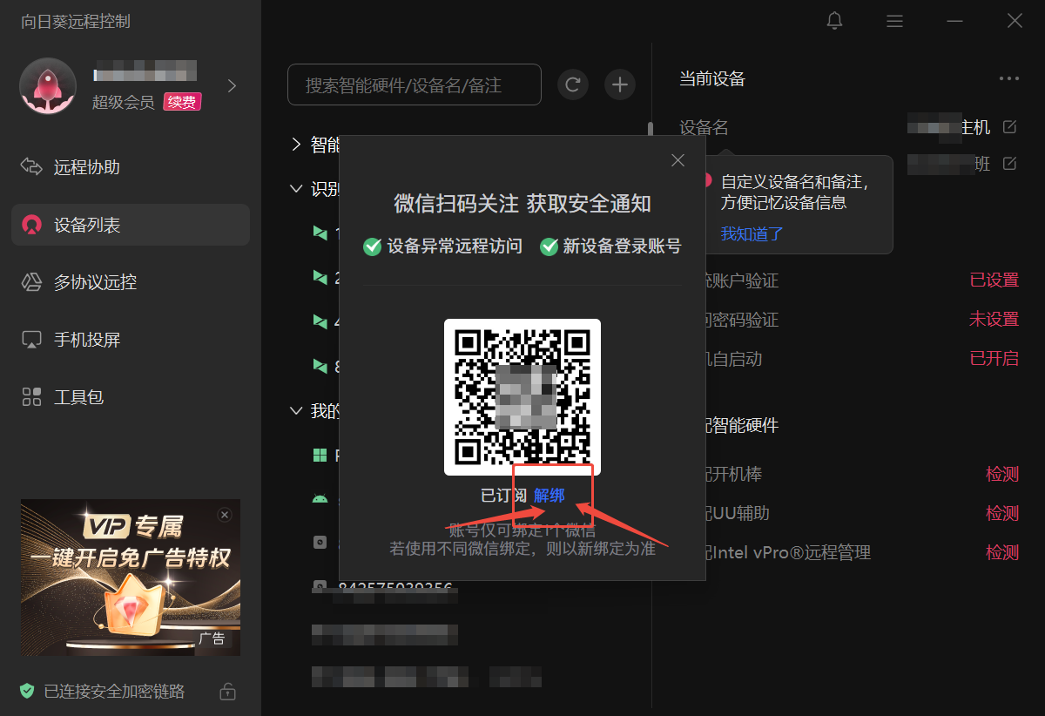Click 检测 for 开机棒
Screen dimensions: 1045x716
pyautogui.click(x=1002, y=475)
